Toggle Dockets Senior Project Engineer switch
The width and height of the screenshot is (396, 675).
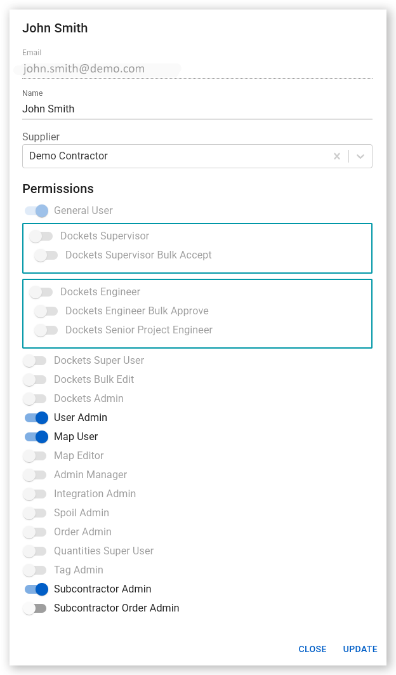coord(46,330)
